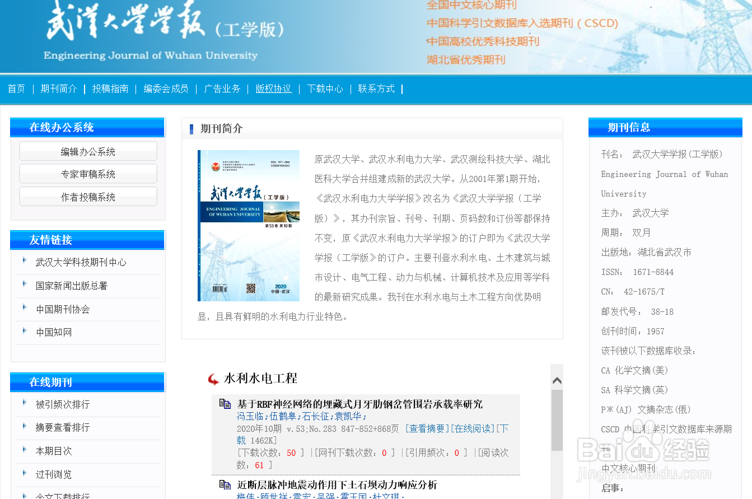Open 本期目次 in the 在线期刊 list

pyautogui.click(x=54, y=451)
